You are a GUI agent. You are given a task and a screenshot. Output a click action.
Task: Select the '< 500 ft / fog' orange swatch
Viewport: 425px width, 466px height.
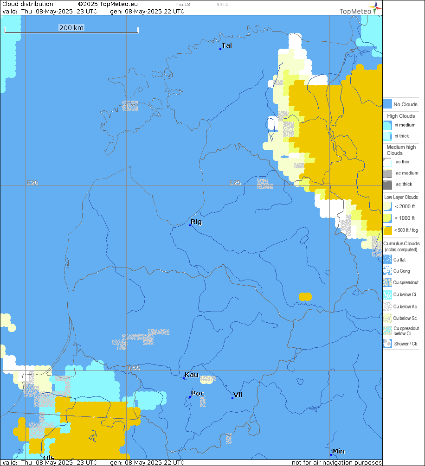tap(387, 230)
